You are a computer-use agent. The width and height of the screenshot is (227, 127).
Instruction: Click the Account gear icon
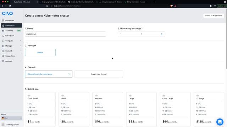click(x=3, y=61)
